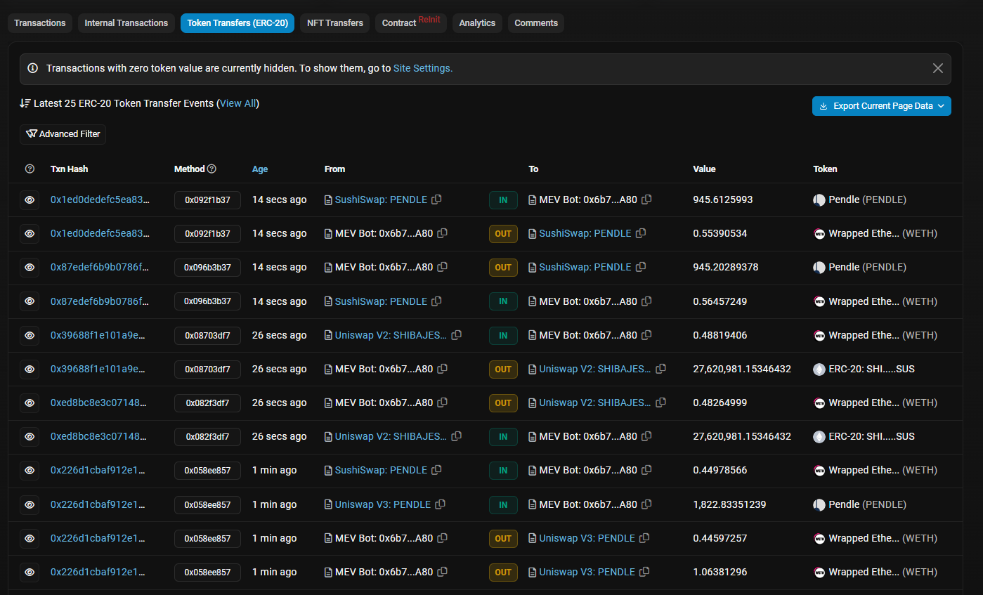
Task: Copy the Uniswap V3 To address in the 0.44597257 row
Action: [x=644, y=538]
